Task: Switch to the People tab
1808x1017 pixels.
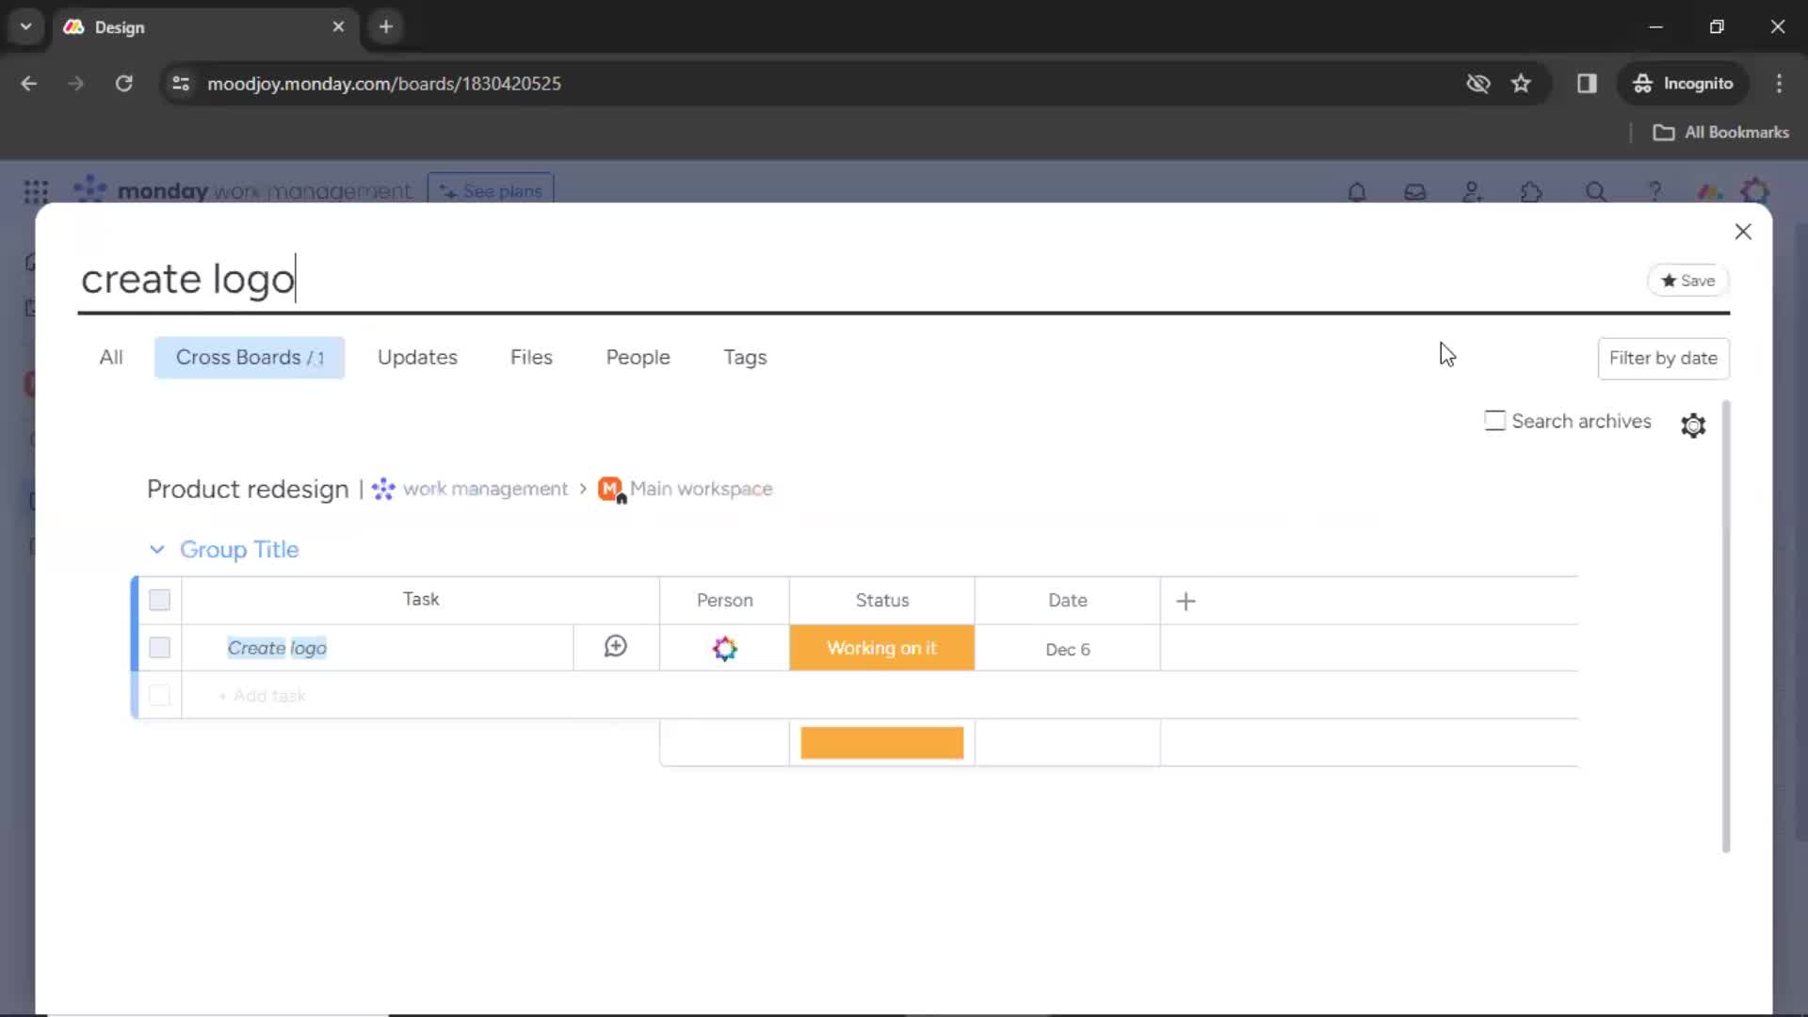Action: tap(638, 358)
